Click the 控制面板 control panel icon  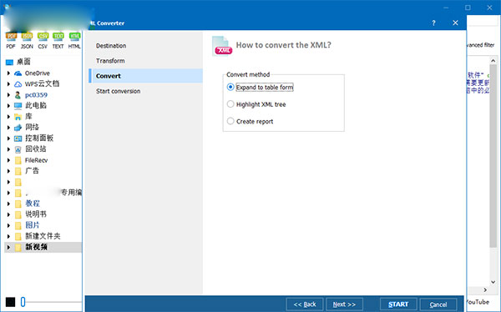[18, 138]
